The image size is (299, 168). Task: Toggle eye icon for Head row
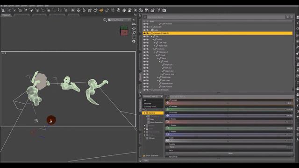(x=144, y=62)
